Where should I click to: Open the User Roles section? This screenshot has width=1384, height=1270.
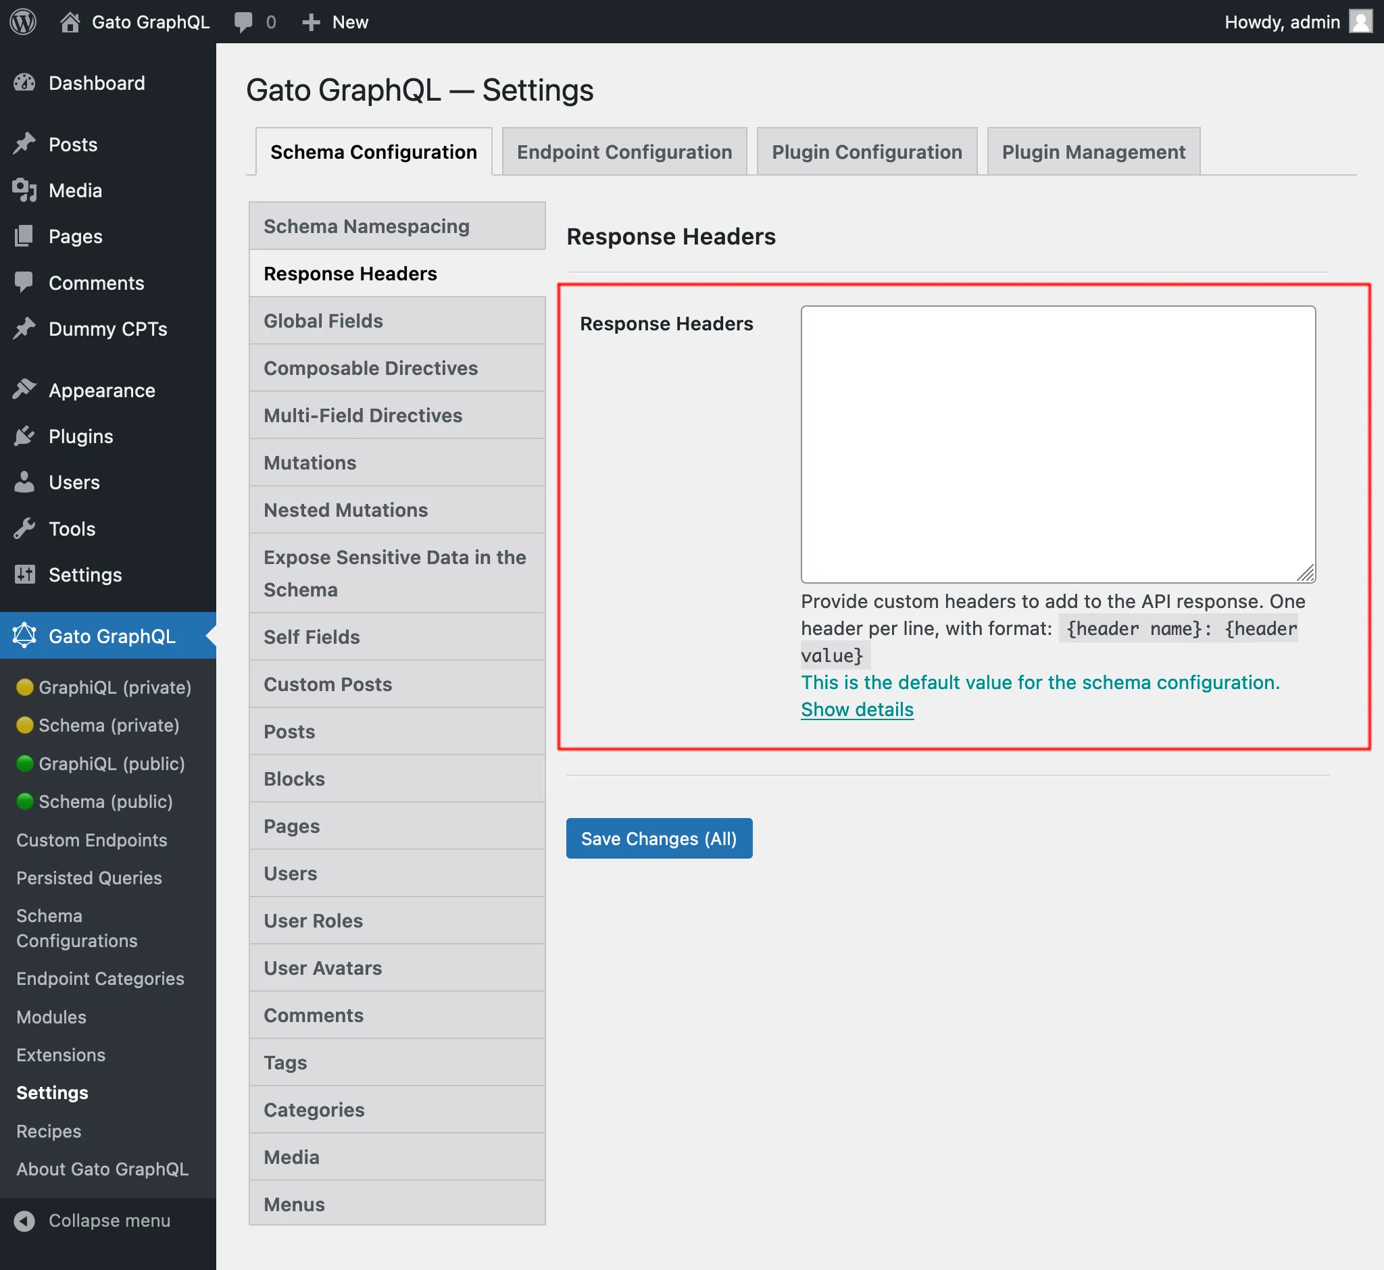397,921
